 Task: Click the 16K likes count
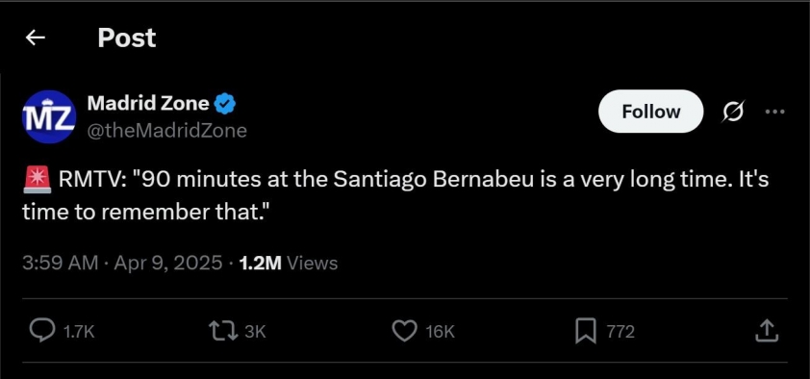(x=440, y=332)
